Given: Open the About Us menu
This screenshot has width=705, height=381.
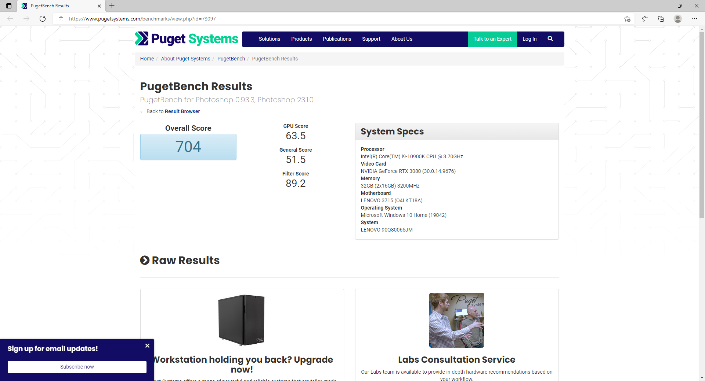Looking at the screenshot, I should [x=402, y=39].
